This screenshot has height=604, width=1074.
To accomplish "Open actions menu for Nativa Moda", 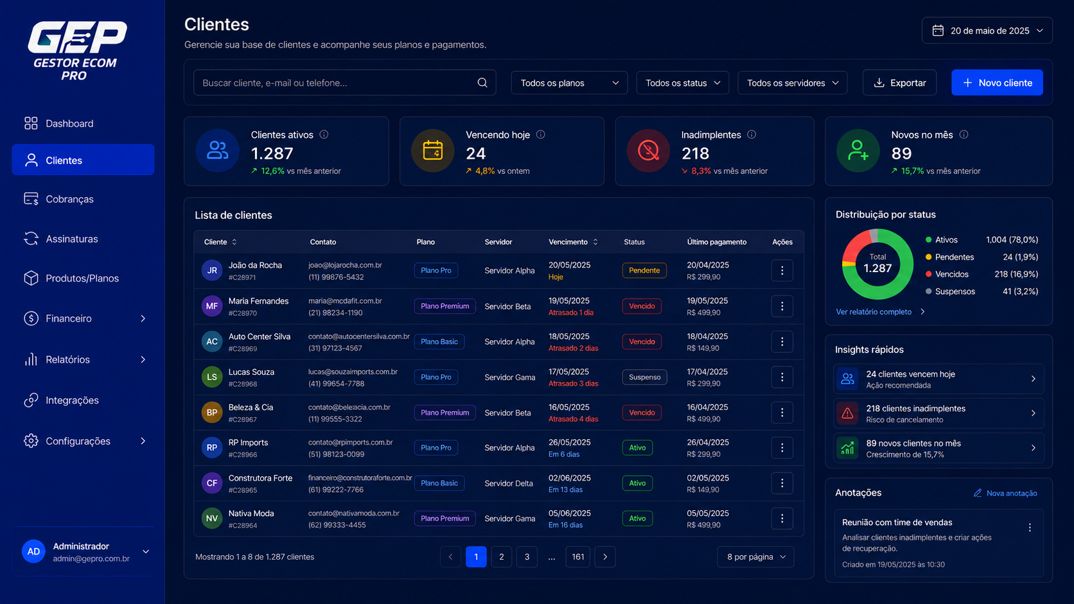I will pyautogui.click(x=782, y=518).
